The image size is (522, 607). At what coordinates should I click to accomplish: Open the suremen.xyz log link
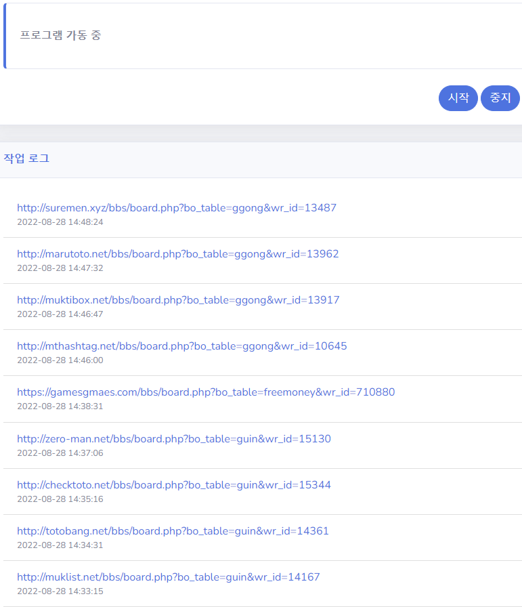point(177,208)
